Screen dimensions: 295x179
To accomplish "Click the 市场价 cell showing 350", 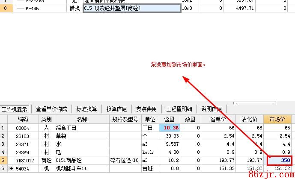I will point(280,161).
